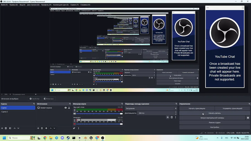
Task: Open Настройки button
Action: click(214, 127)
